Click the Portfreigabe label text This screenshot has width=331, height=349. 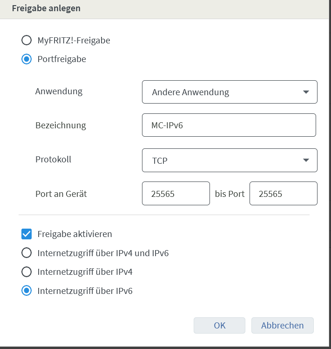click(x=62, y=59)
